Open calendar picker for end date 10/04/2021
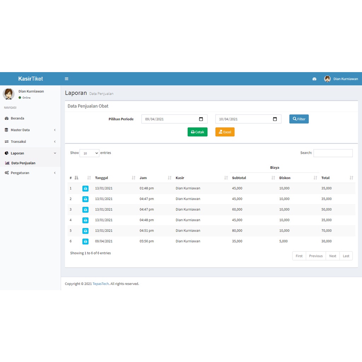Screen dimensions: 362x362 (x=275, y=119)
